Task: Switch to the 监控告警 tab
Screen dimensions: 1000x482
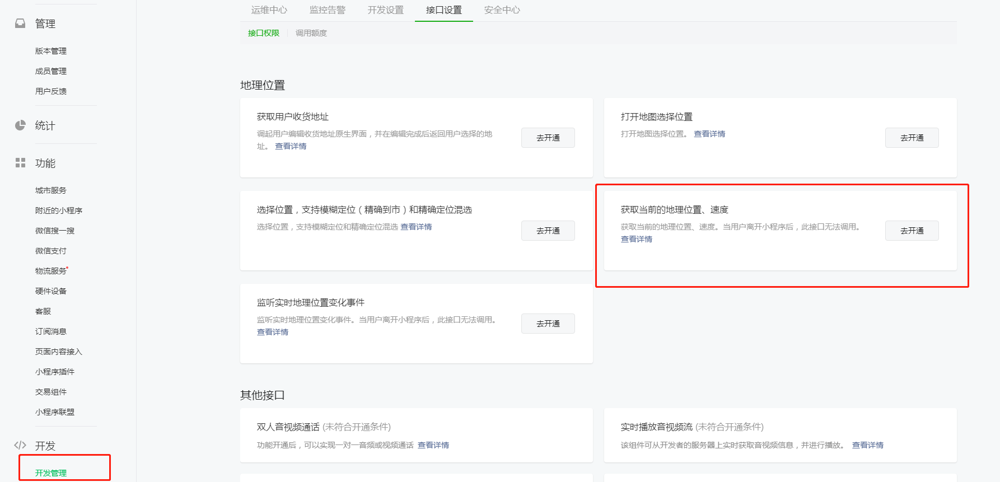Action: click(x=328, y=10)
